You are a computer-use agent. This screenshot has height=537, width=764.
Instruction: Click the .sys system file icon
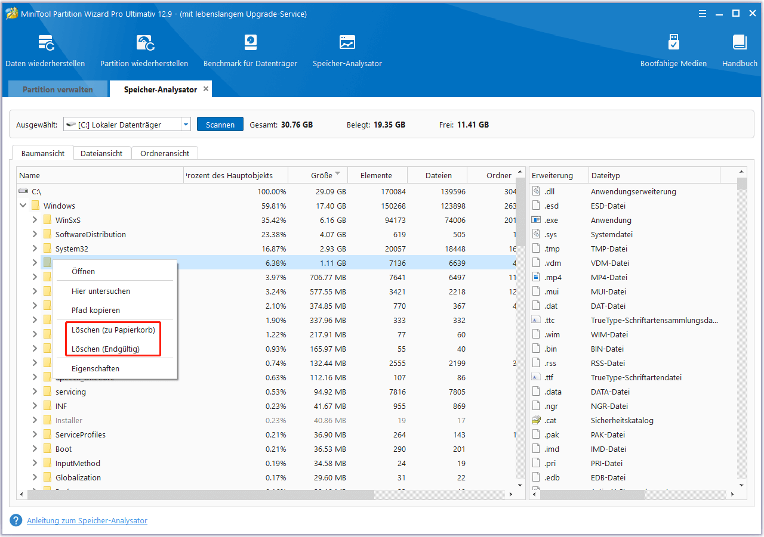(536, 234)
